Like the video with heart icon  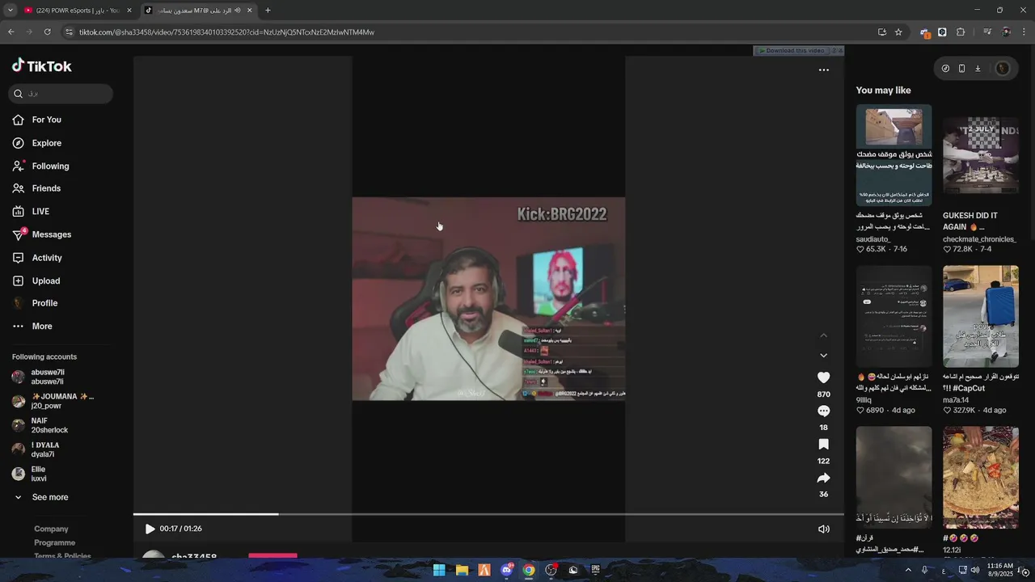pos(823,377)
